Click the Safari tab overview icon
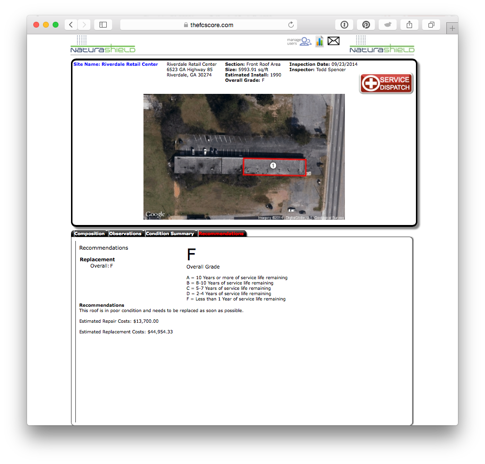The width and height of the screenshot is (485, 464). (x=431, y=24)
